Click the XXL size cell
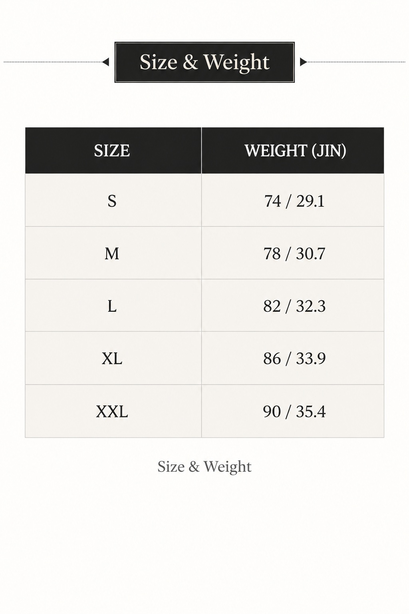Image resolution: width=409 pixels, height=614 pixels. 113,411
